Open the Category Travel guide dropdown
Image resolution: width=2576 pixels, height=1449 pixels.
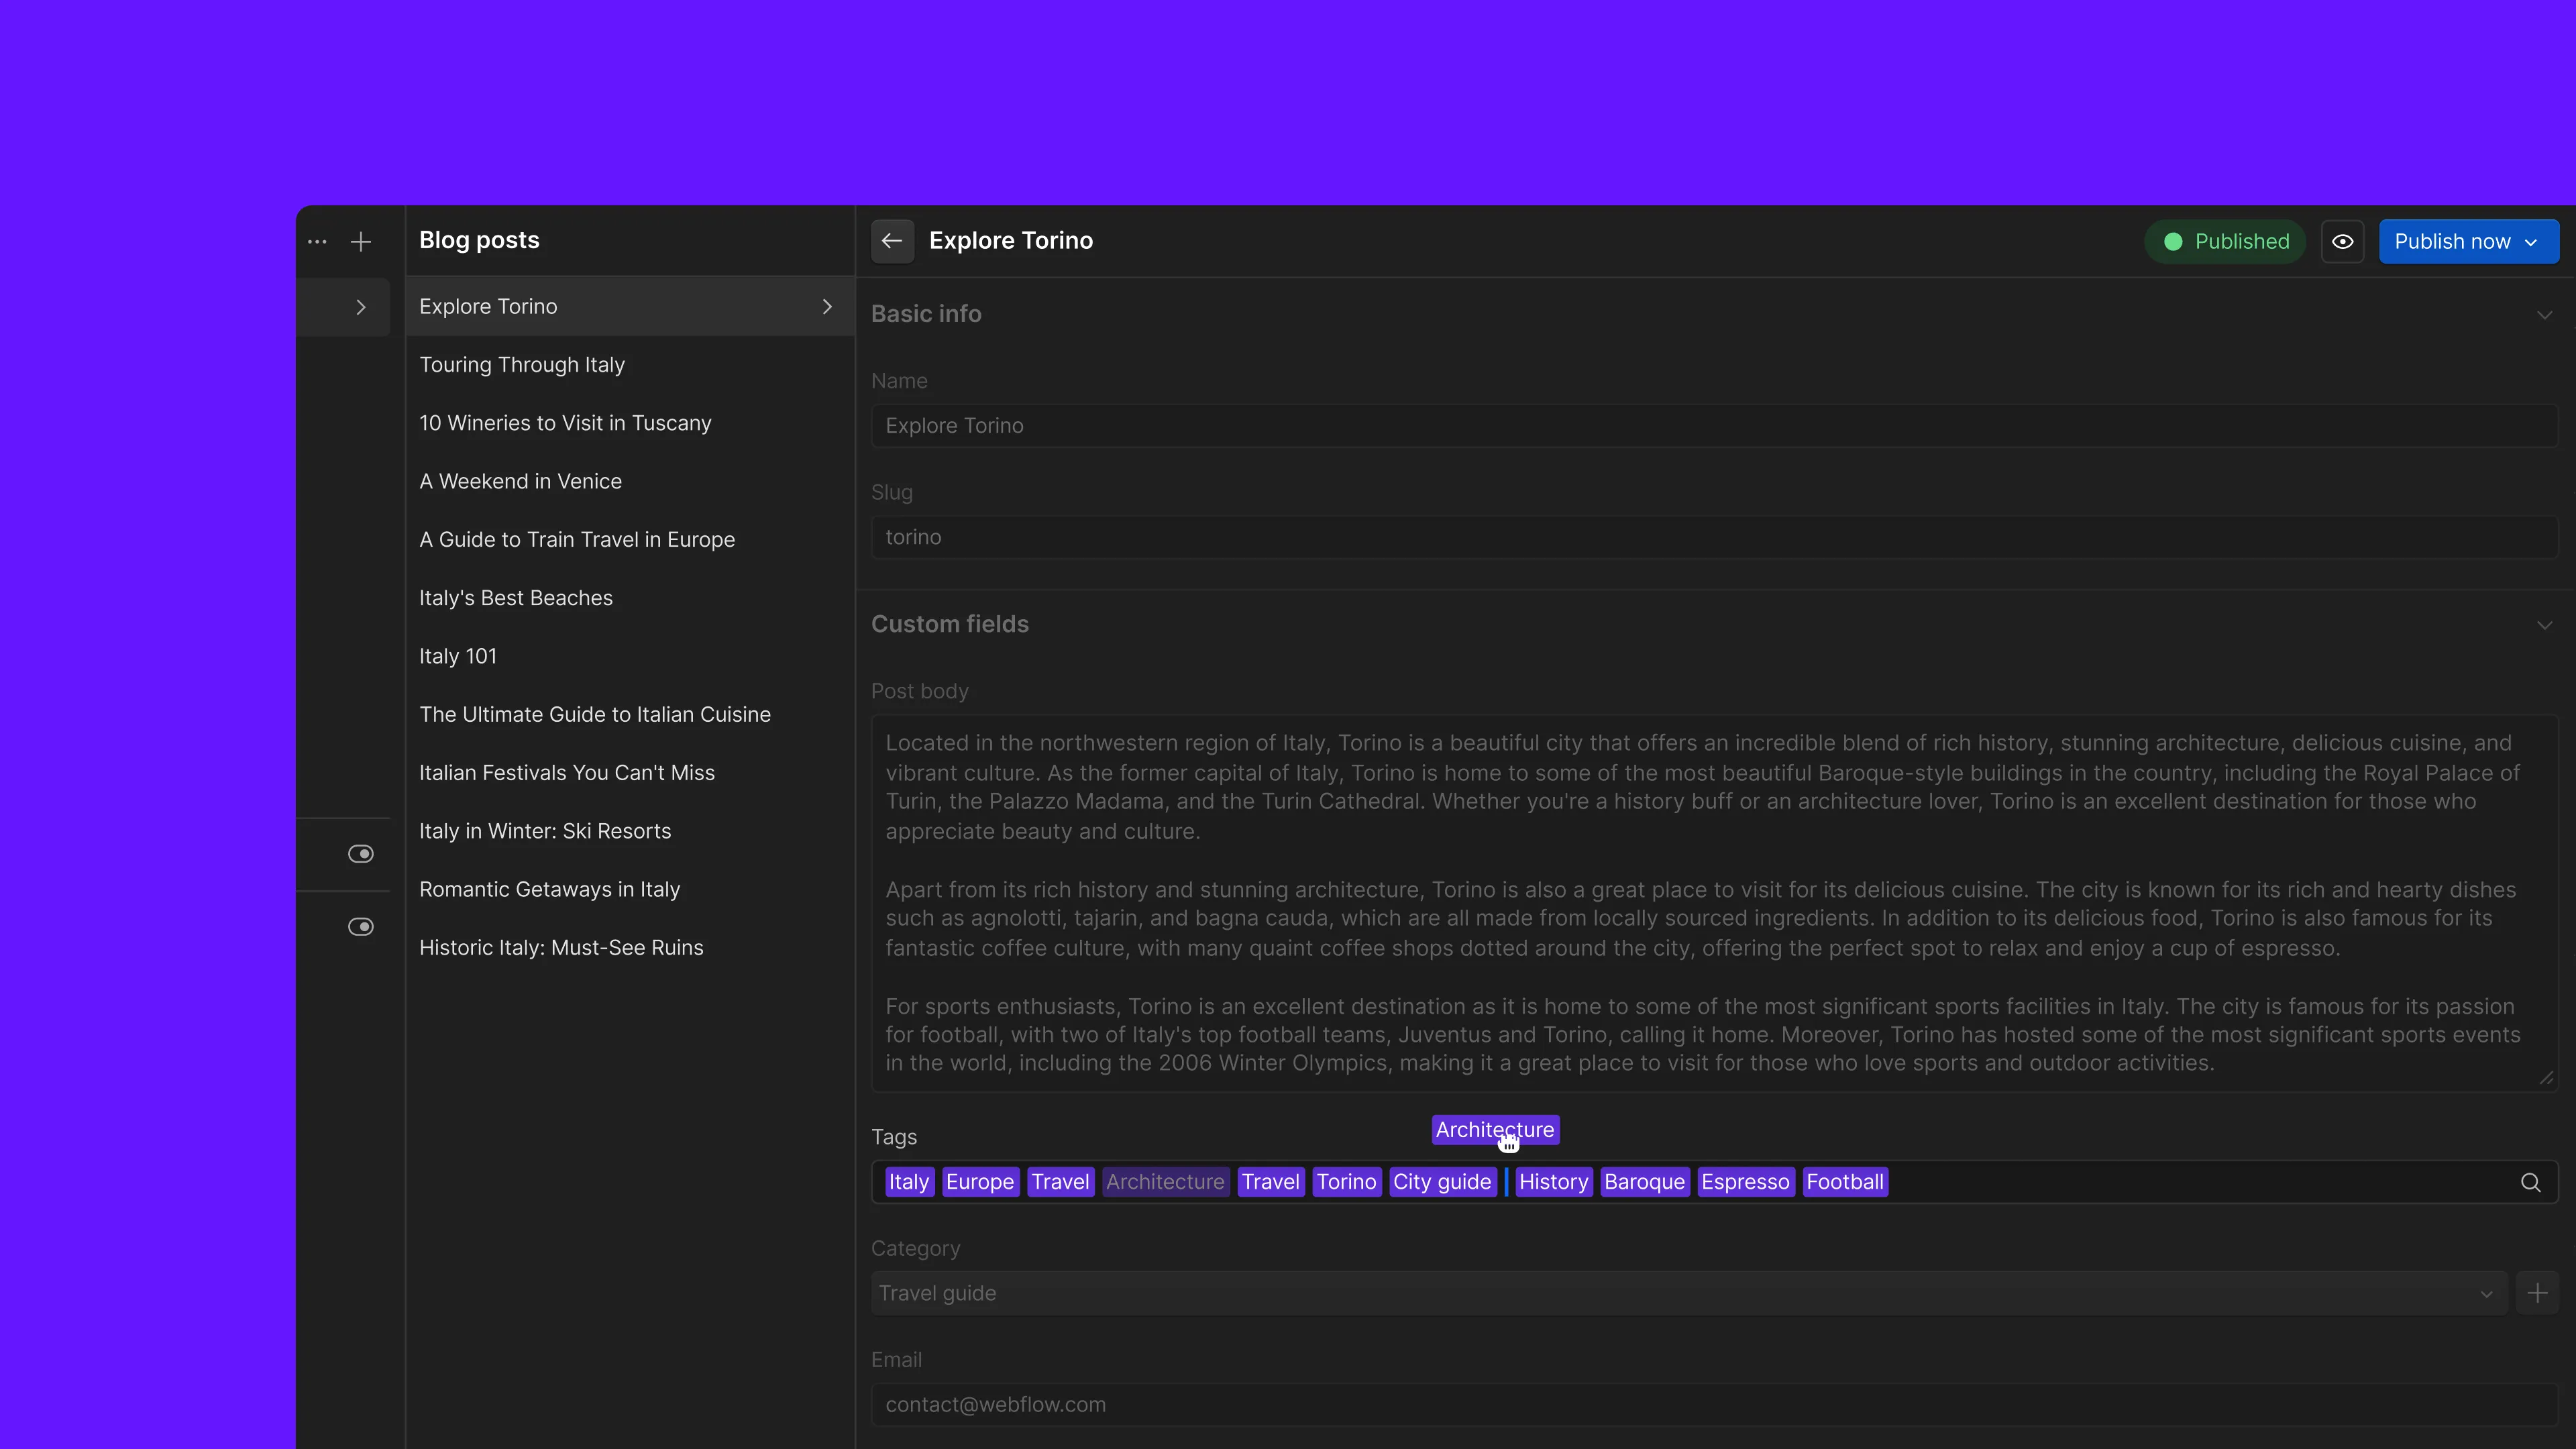1689,1293
